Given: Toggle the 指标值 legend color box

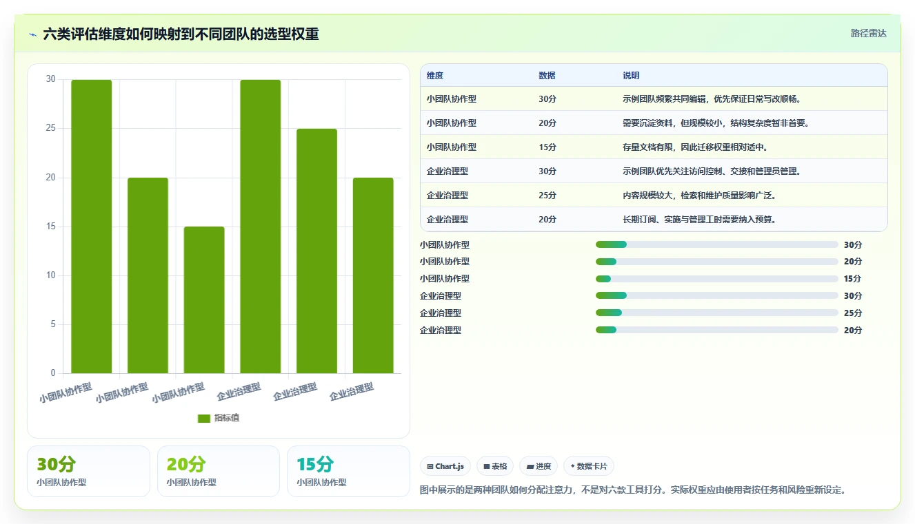Looking at the screenshot, I should point(203,418).
